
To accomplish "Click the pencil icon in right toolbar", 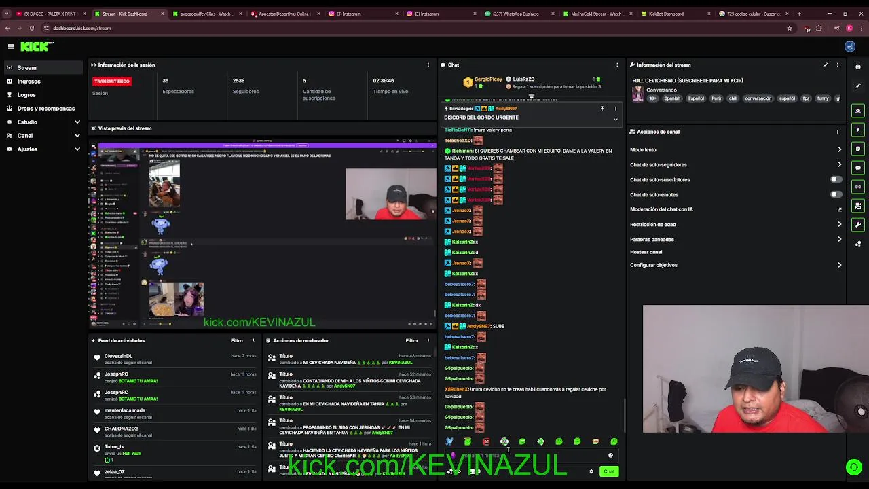I will (858, 86).
